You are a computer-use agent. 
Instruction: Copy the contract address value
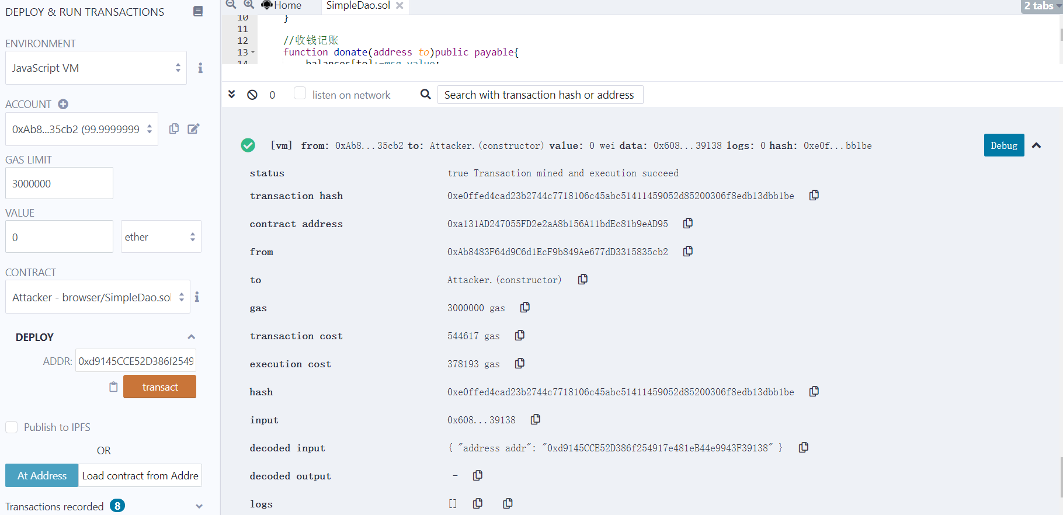click(x=688, y=223)
